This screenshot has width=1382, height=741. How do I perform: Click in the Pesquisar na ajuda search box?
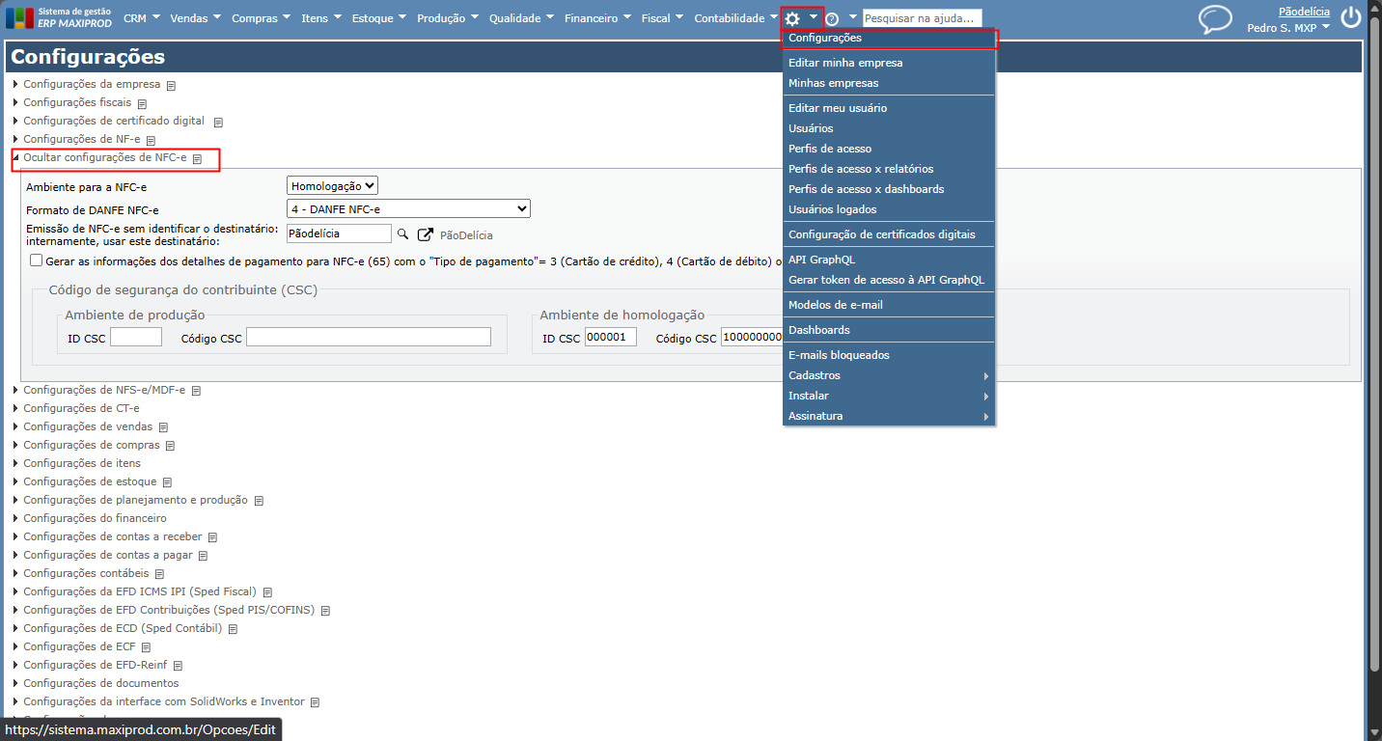click(923, 18)
